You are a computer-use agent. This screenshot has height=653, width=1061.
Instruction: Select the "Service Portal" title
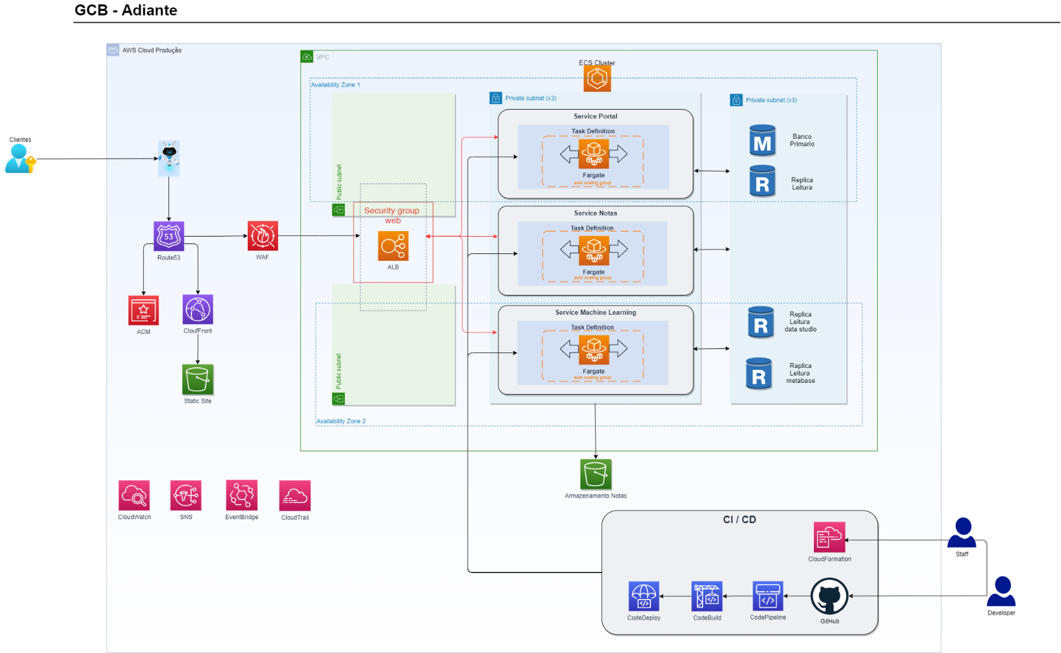click(x=595, y=116)
